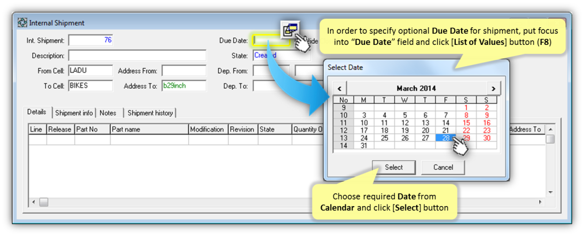584x236 pixels.
Task: Select the highlighted day 28 in the calendar
Action: pyautogui.click(x=446, y=138)
